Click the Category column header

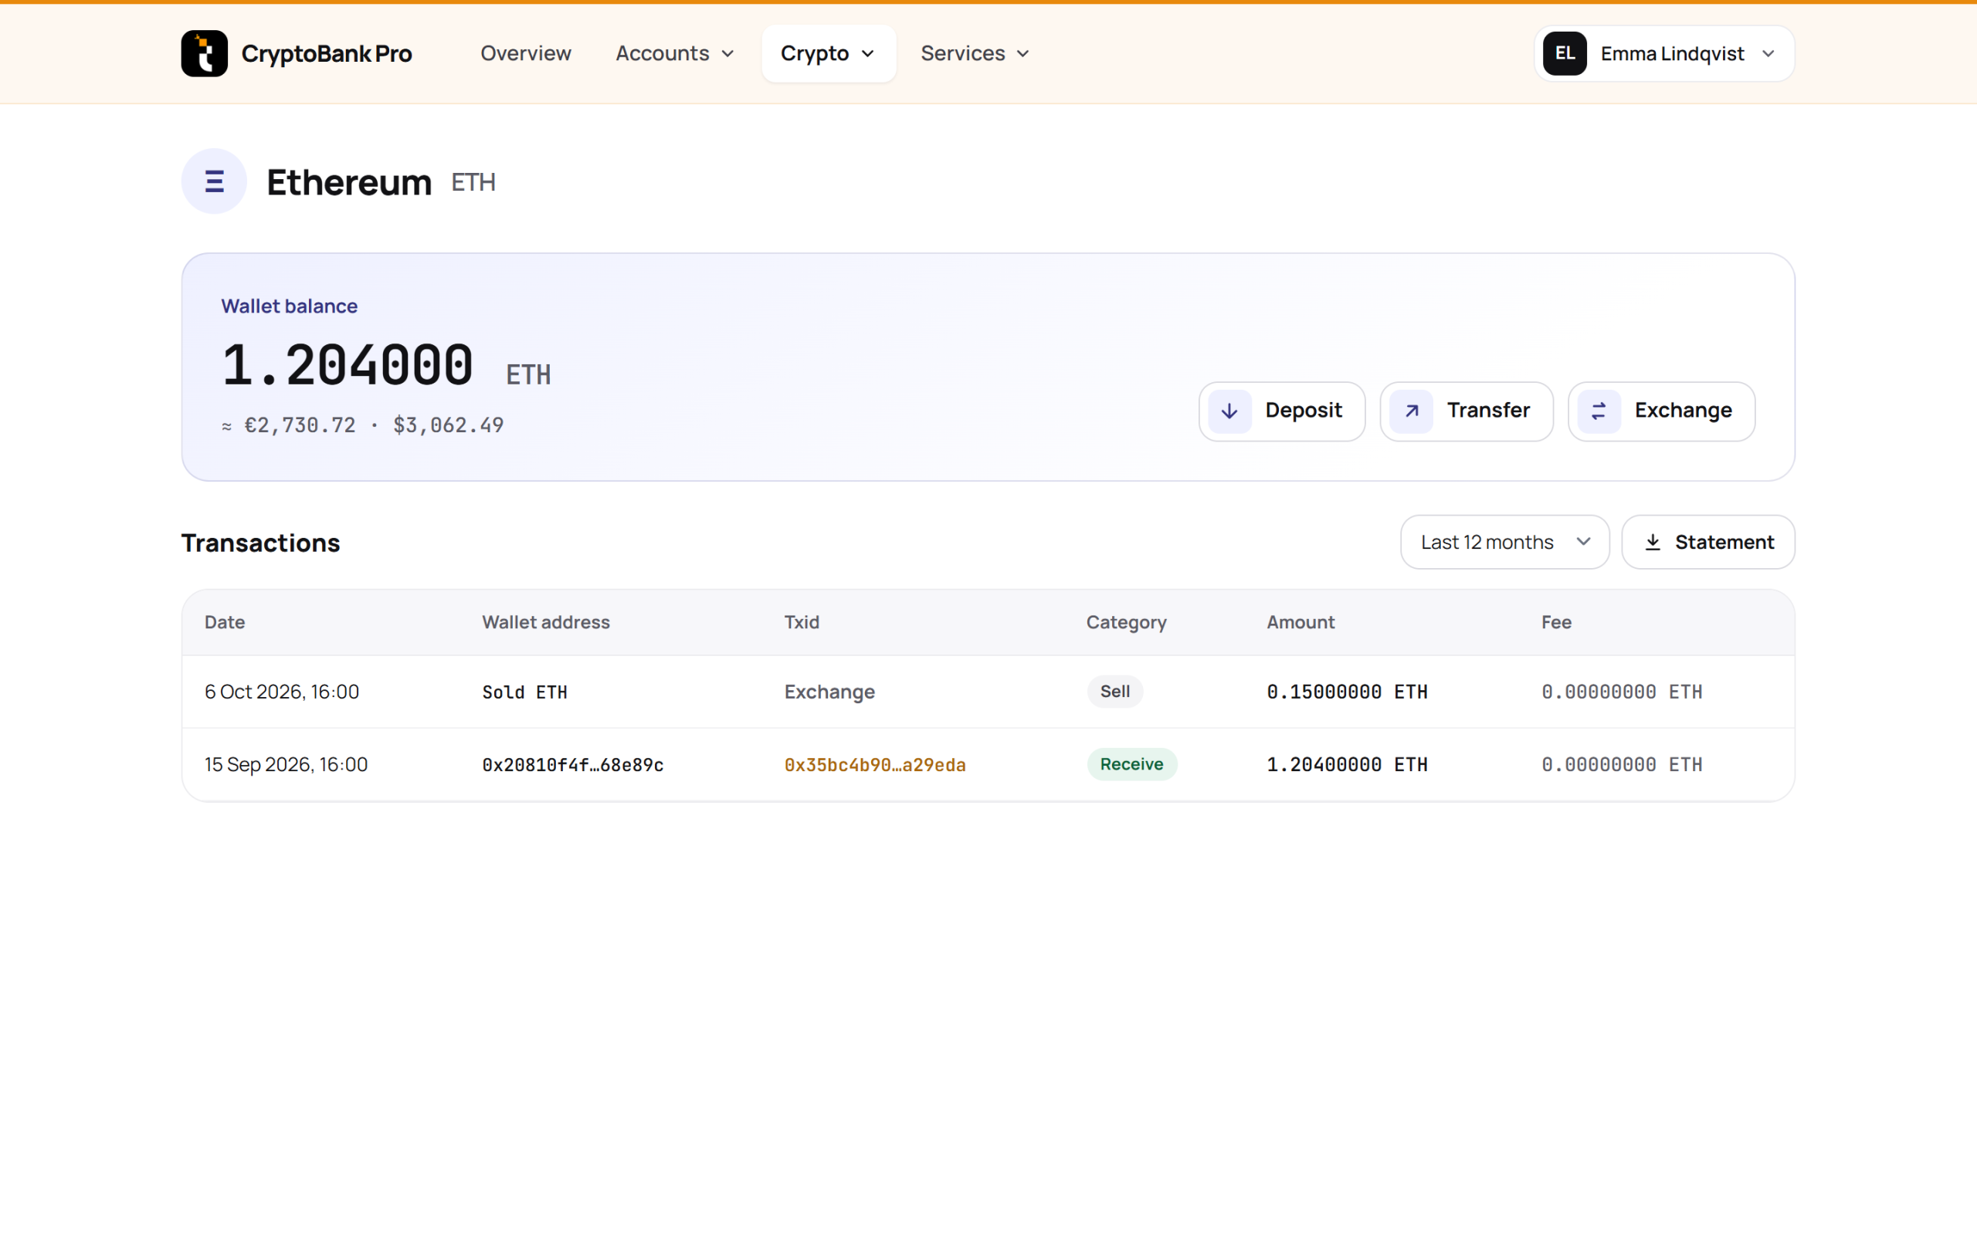[x=1126, y=622]
